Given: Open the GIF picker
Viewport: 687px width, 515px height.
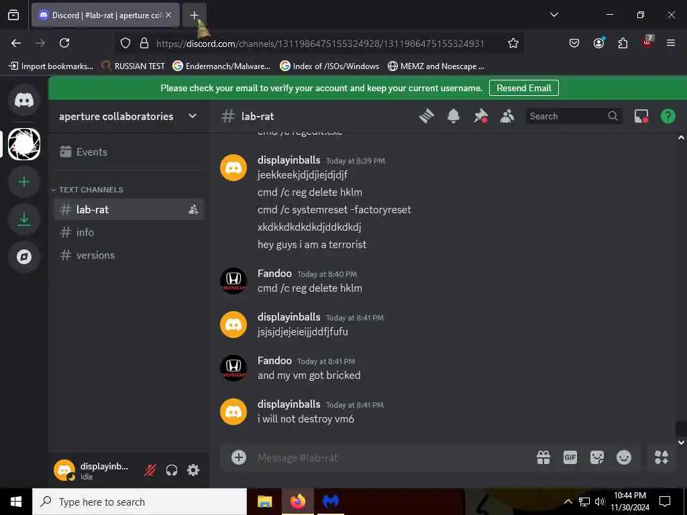Looking at the screenshot, I should point(570,457).
